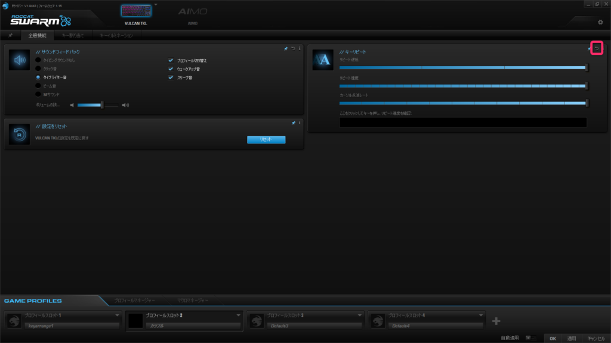Click the カラフル profile name field

click(x=193, y=326)
